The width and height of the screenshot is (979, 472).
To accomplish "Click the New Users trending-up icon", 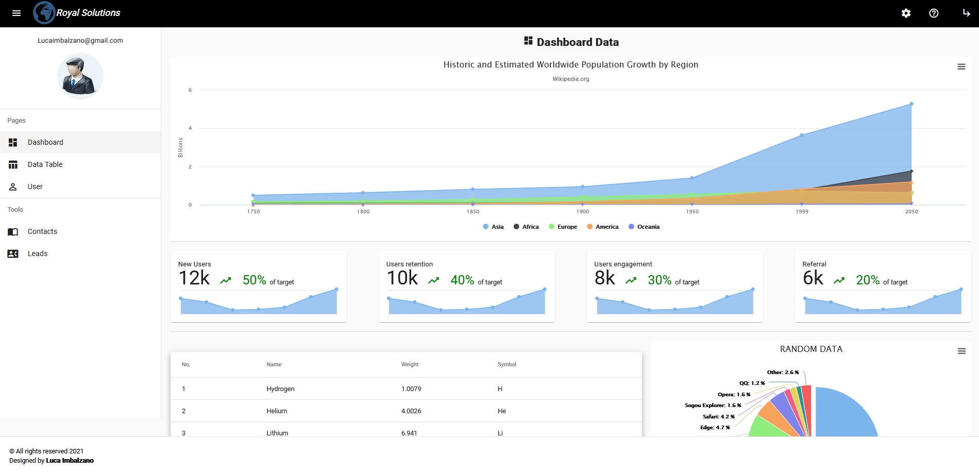I will tap(226, 280).
